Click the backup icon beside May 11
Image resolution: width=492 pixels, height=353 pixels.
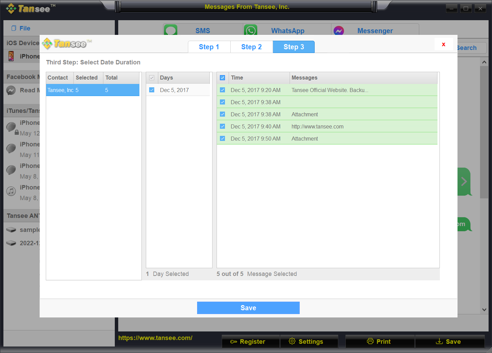pos(11,148)
